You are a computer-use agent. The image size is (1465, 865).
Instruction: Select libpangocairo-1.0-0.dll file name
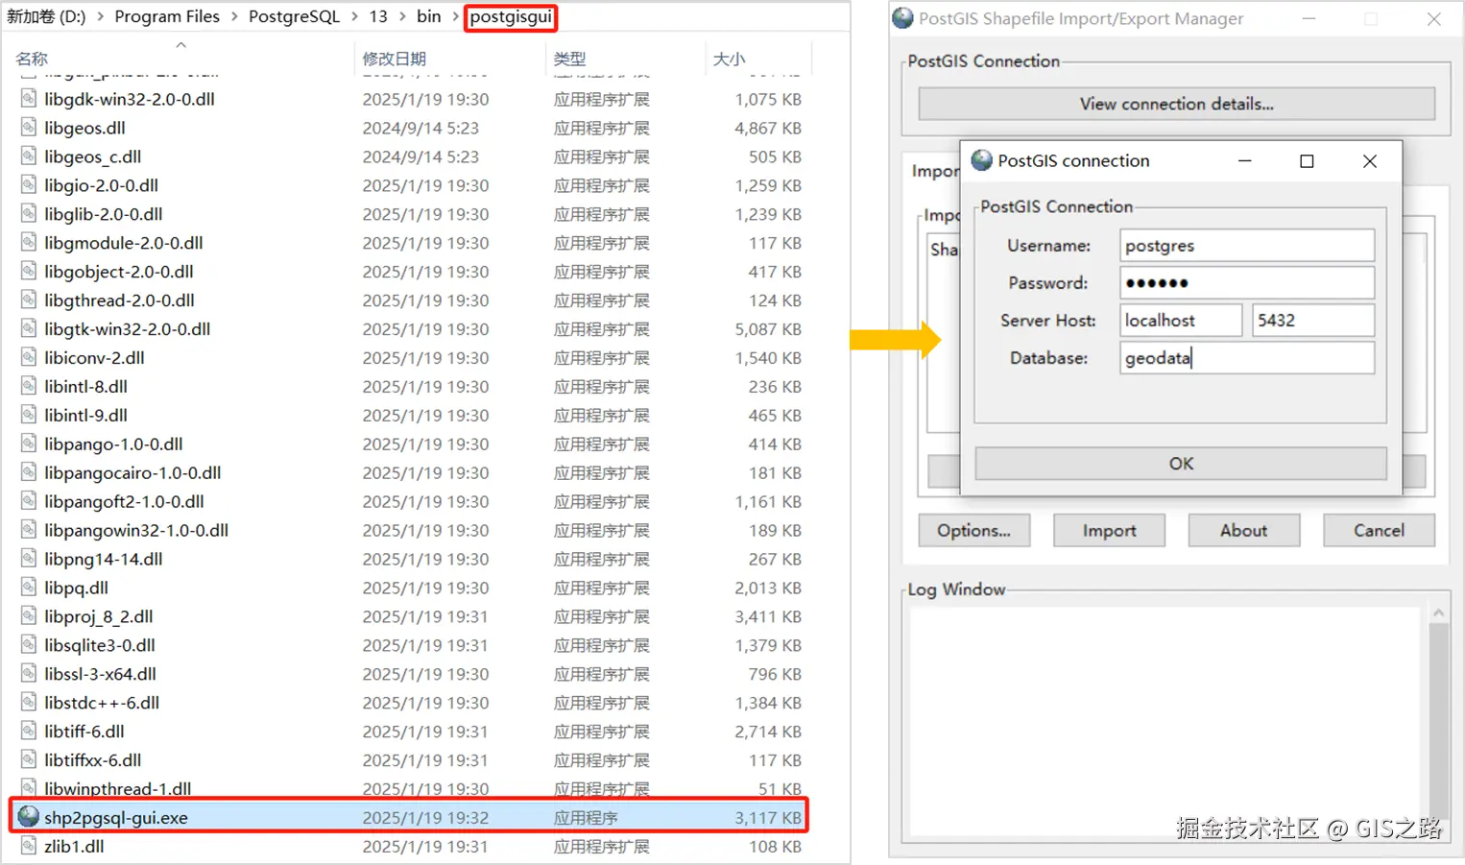(132, 472)
